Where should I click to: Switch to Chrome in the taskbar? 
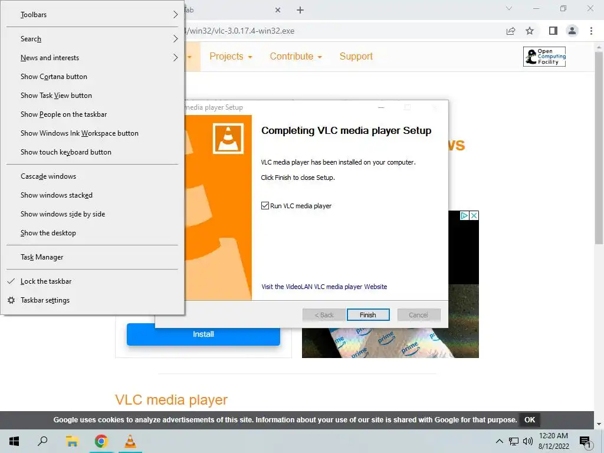(x=101, y=441)
